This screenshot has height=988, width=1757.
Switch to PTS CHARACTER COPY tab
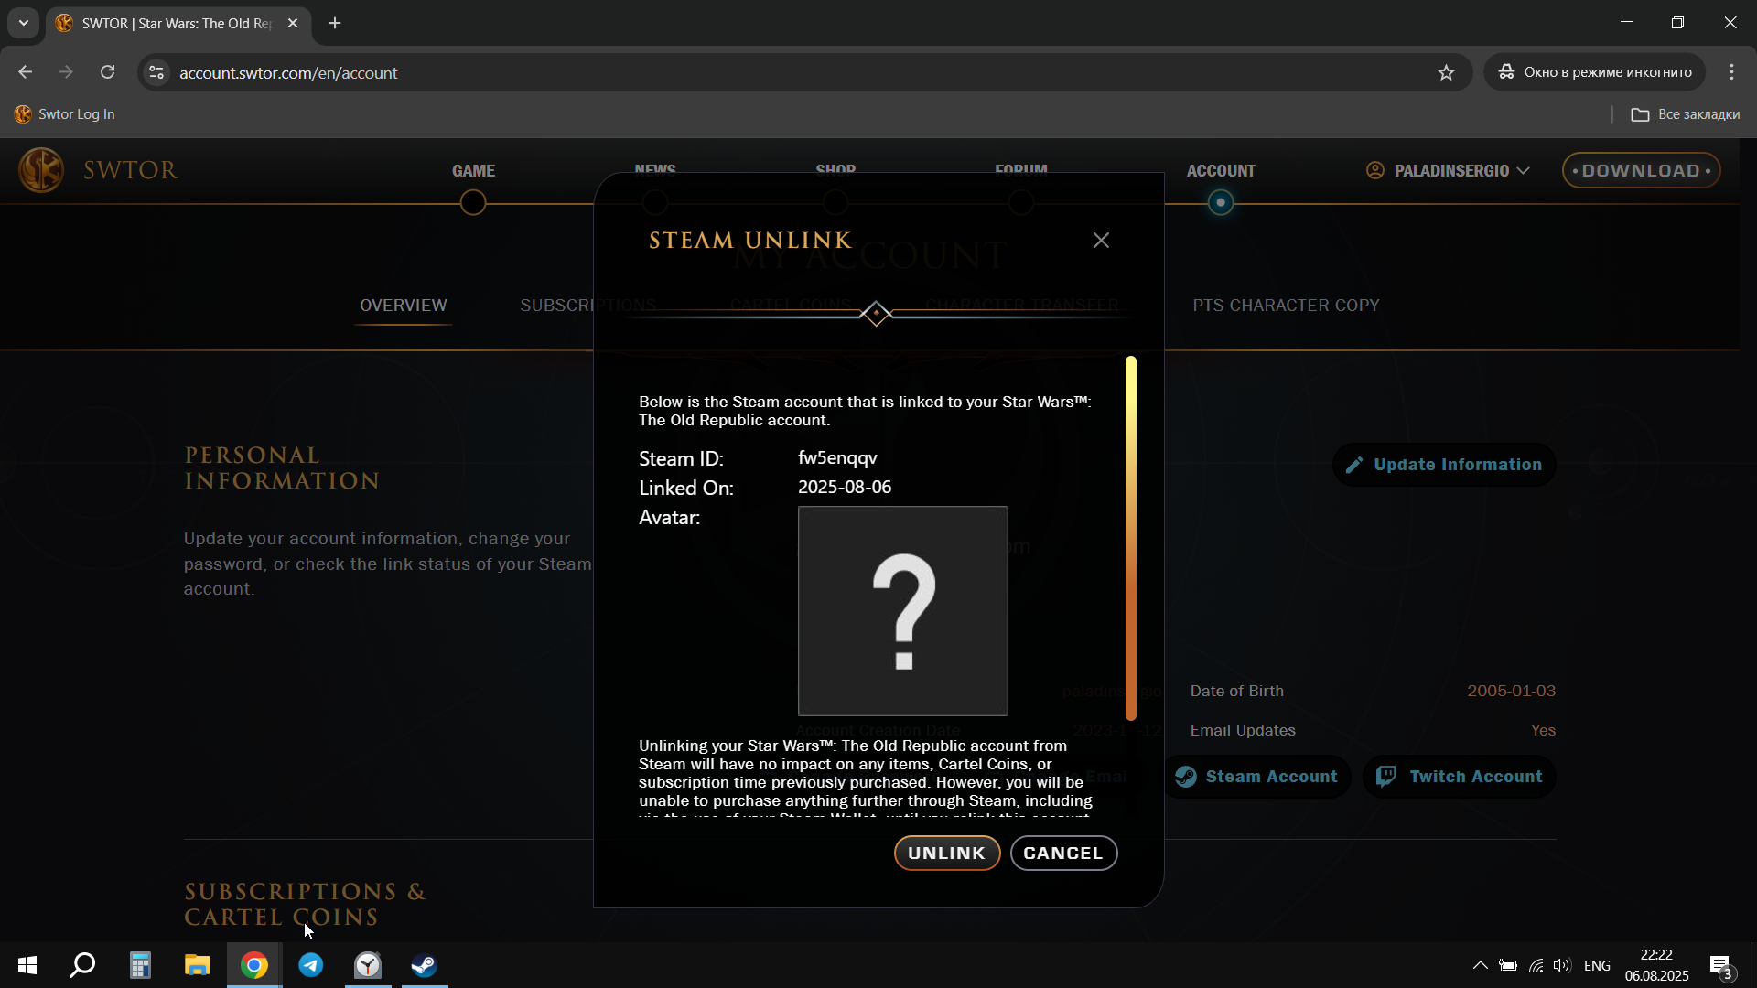tap(1286, 306)
